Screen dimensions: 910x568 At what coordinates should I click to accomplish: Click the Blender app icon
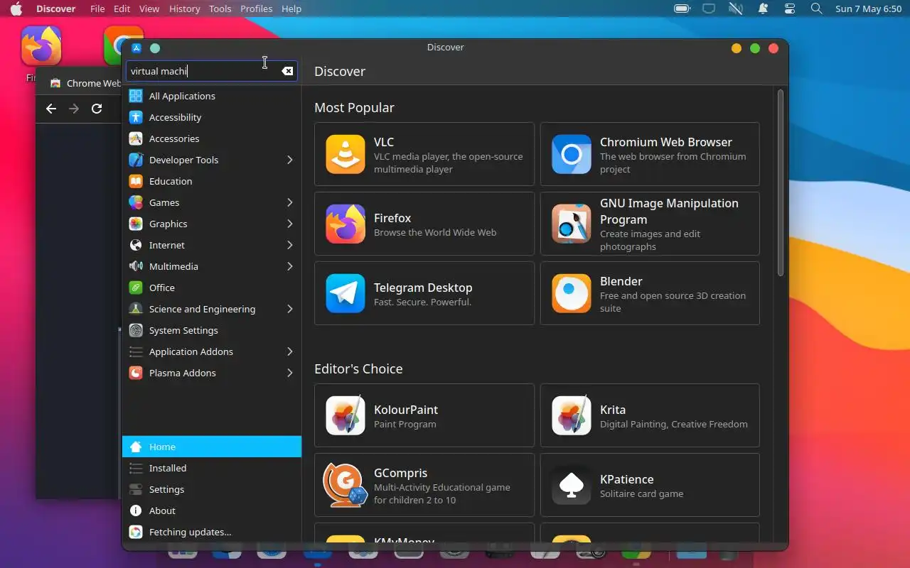572,293
